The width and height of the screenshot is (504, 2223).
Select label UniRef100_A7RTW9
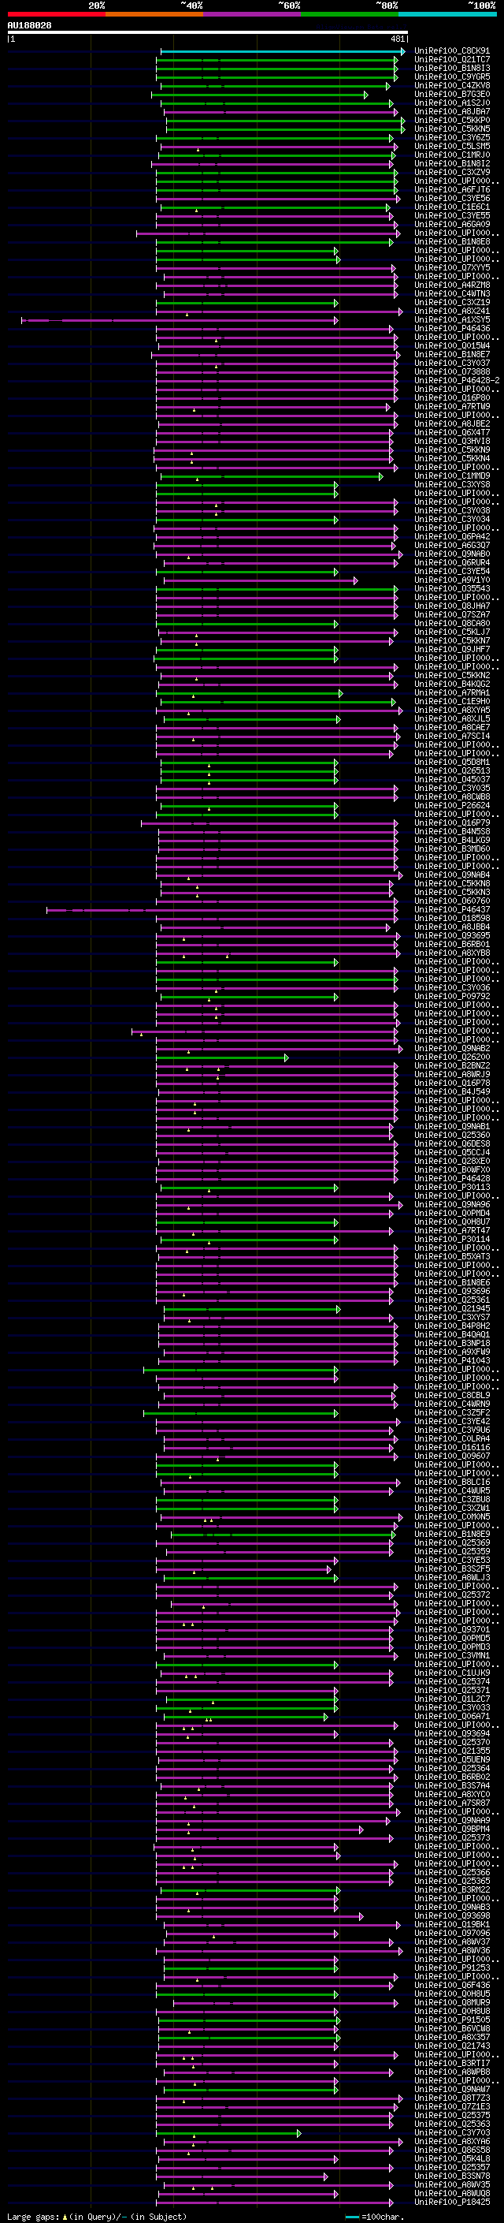point(451,406)
